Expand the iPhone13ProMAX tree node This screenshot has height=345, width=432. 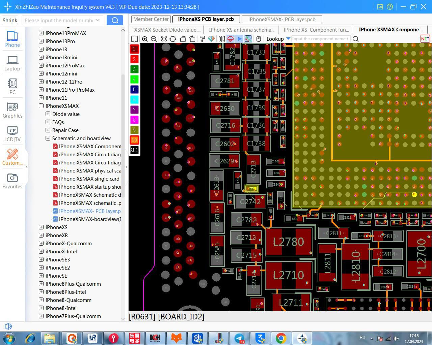tap(41, 33)
